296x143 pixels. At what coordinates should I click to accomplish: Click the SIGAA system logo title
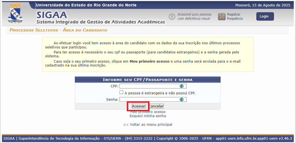pyautogui.click(x=52, y=15)
